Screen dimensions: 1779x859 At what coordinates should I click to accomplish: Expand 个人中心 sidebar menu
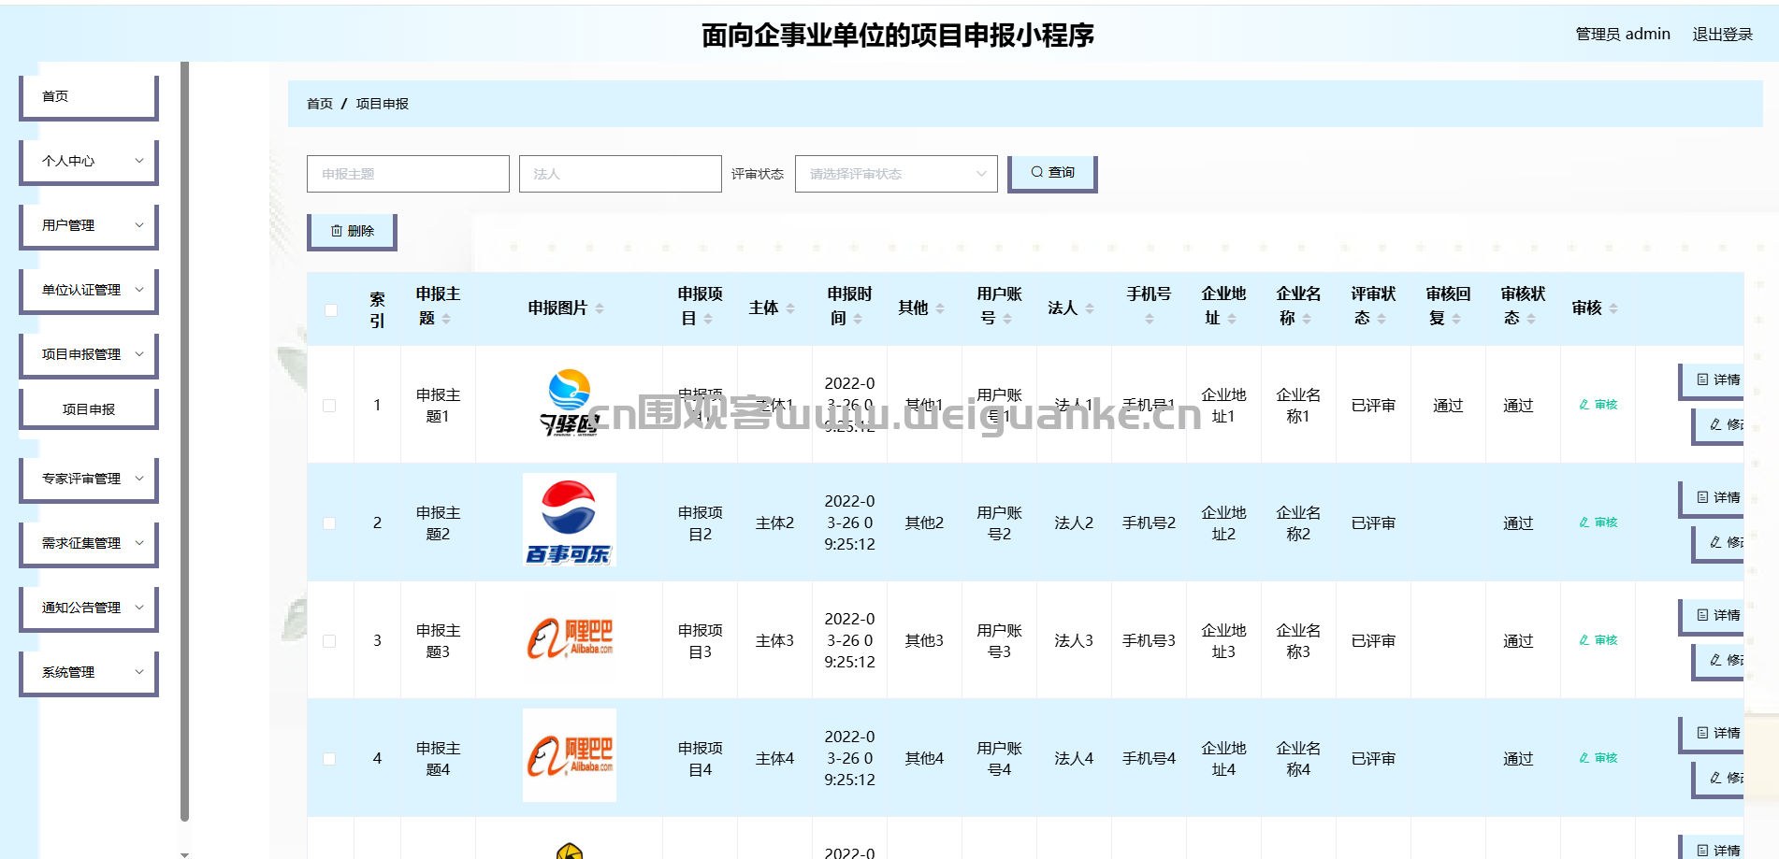point(88,161)
